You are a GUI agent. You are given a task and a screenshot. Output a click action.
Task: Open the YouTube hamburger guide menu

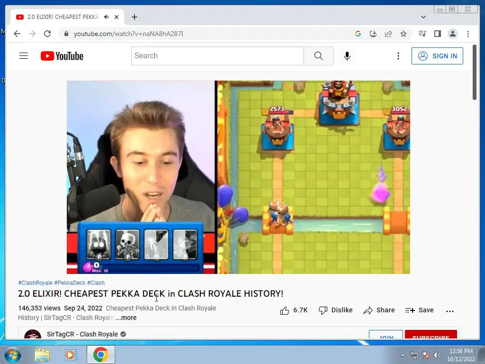point(24,56)
